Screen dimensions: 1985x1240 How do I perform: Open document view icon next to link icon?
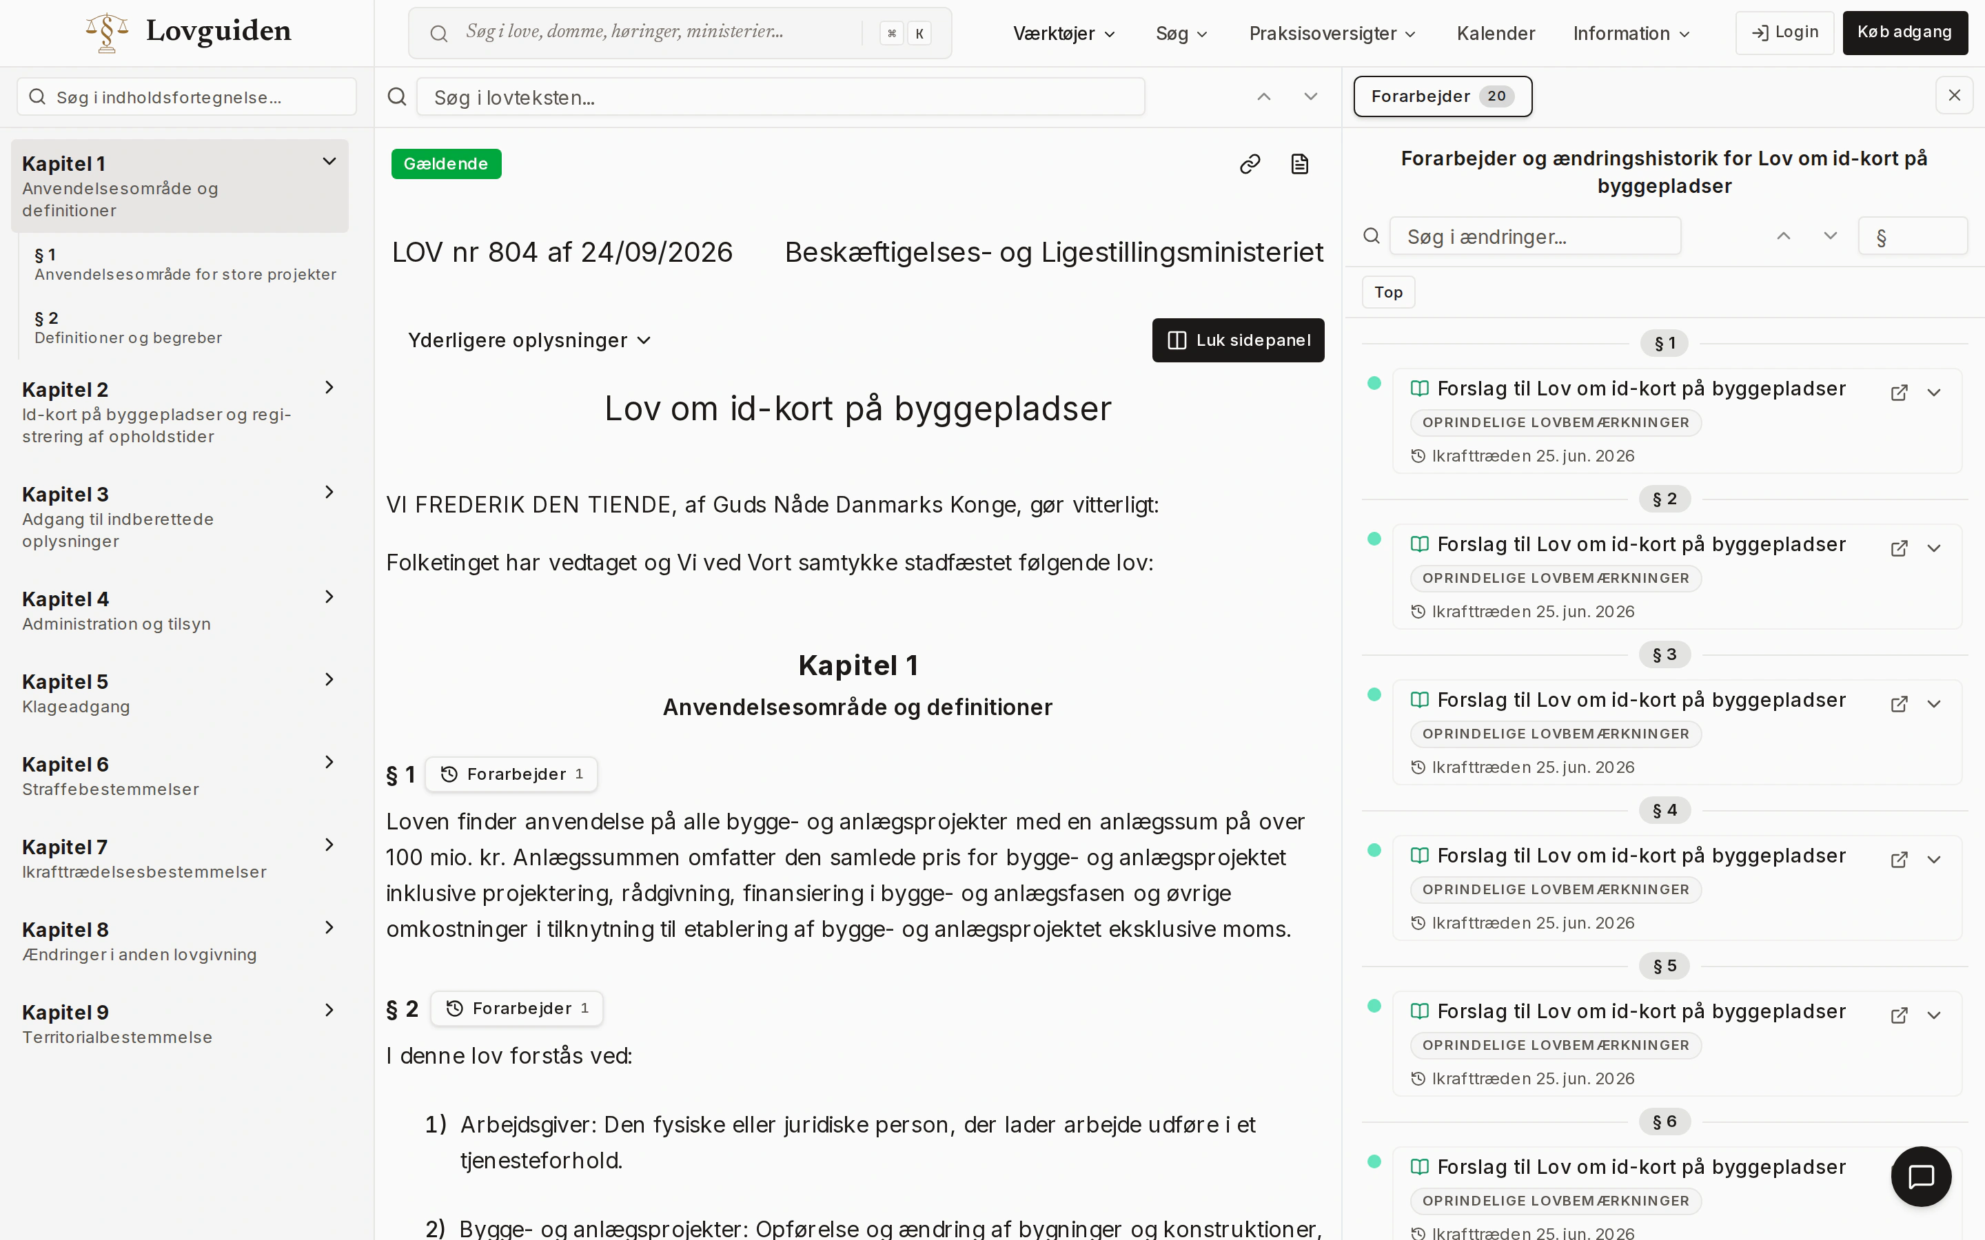click(1299, 164)
